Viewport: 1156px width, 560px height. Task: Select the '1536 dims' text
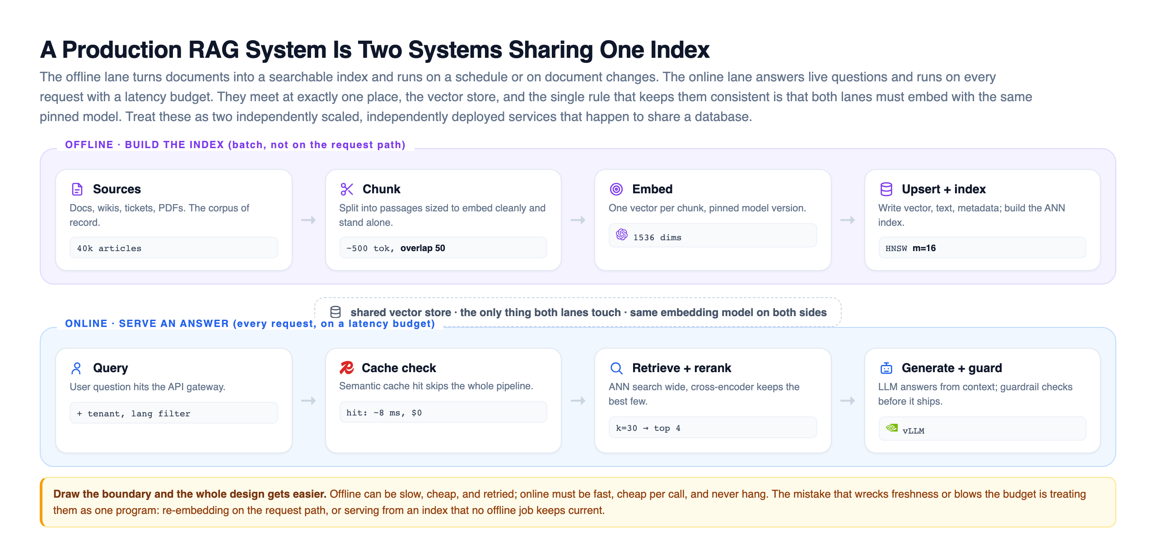[x=657, y=238]
